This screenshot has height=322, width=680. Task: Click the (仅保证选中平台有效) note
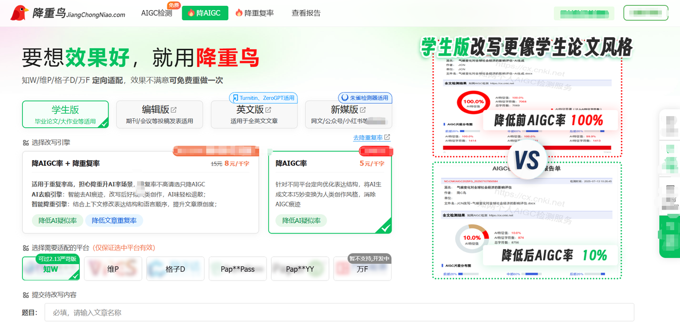pos(124,248)
